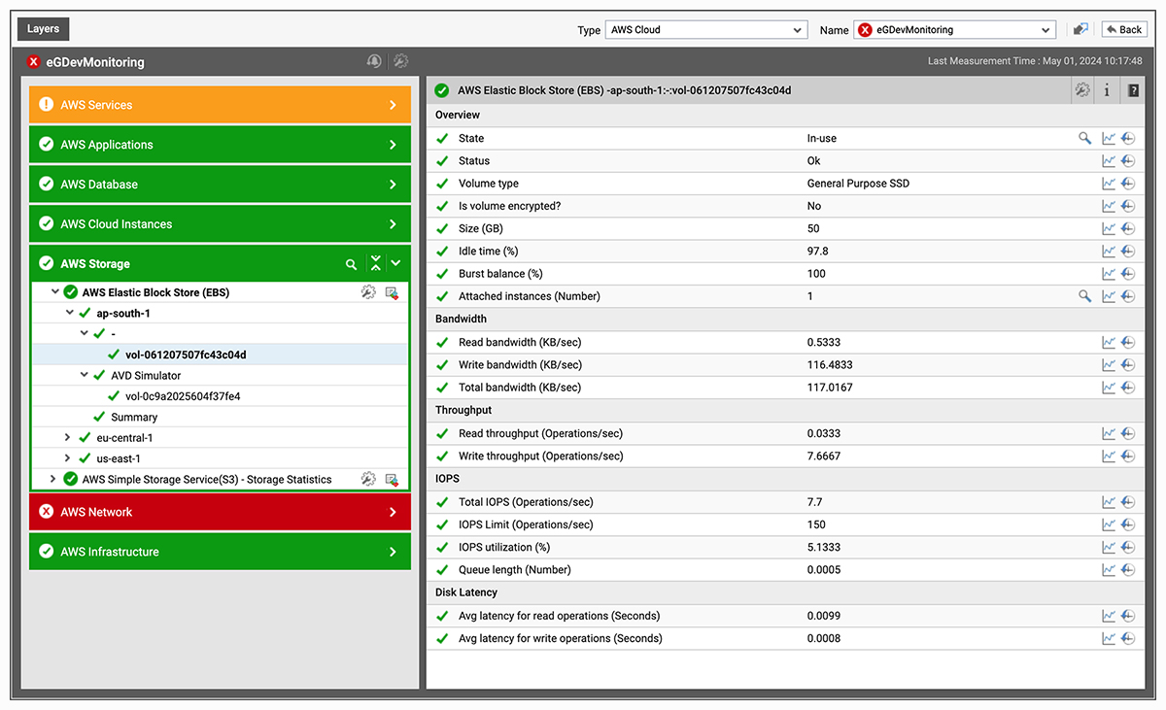Click the history clock icon on IOPS utilization row
Screen dimensions: 1166x710
(1128, 548)
